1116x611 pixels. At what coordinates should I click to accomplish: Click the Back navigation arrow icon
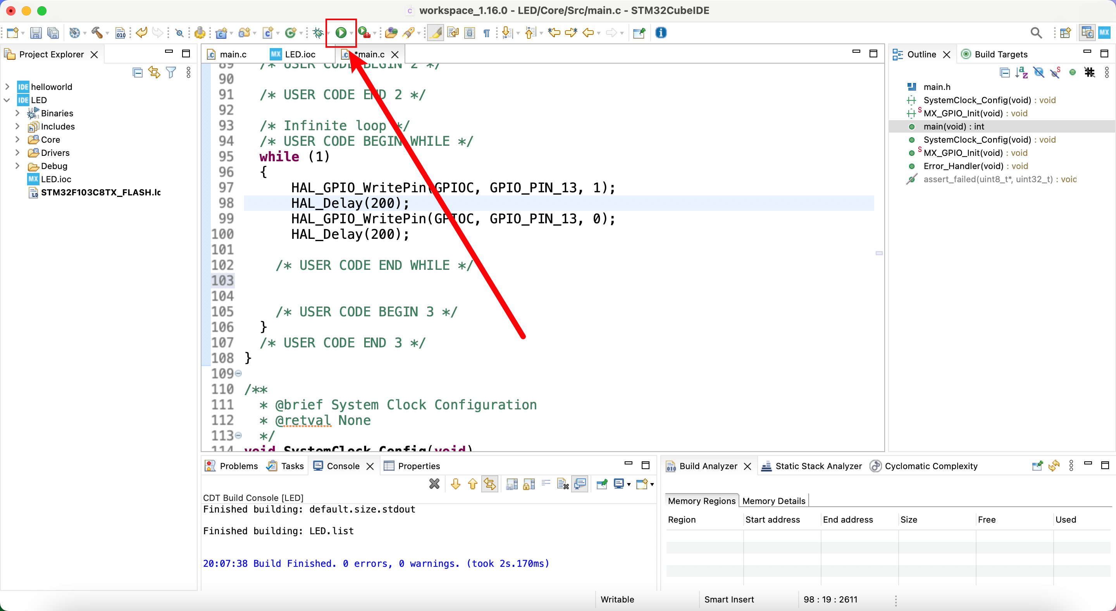click(x=587, y=33)
